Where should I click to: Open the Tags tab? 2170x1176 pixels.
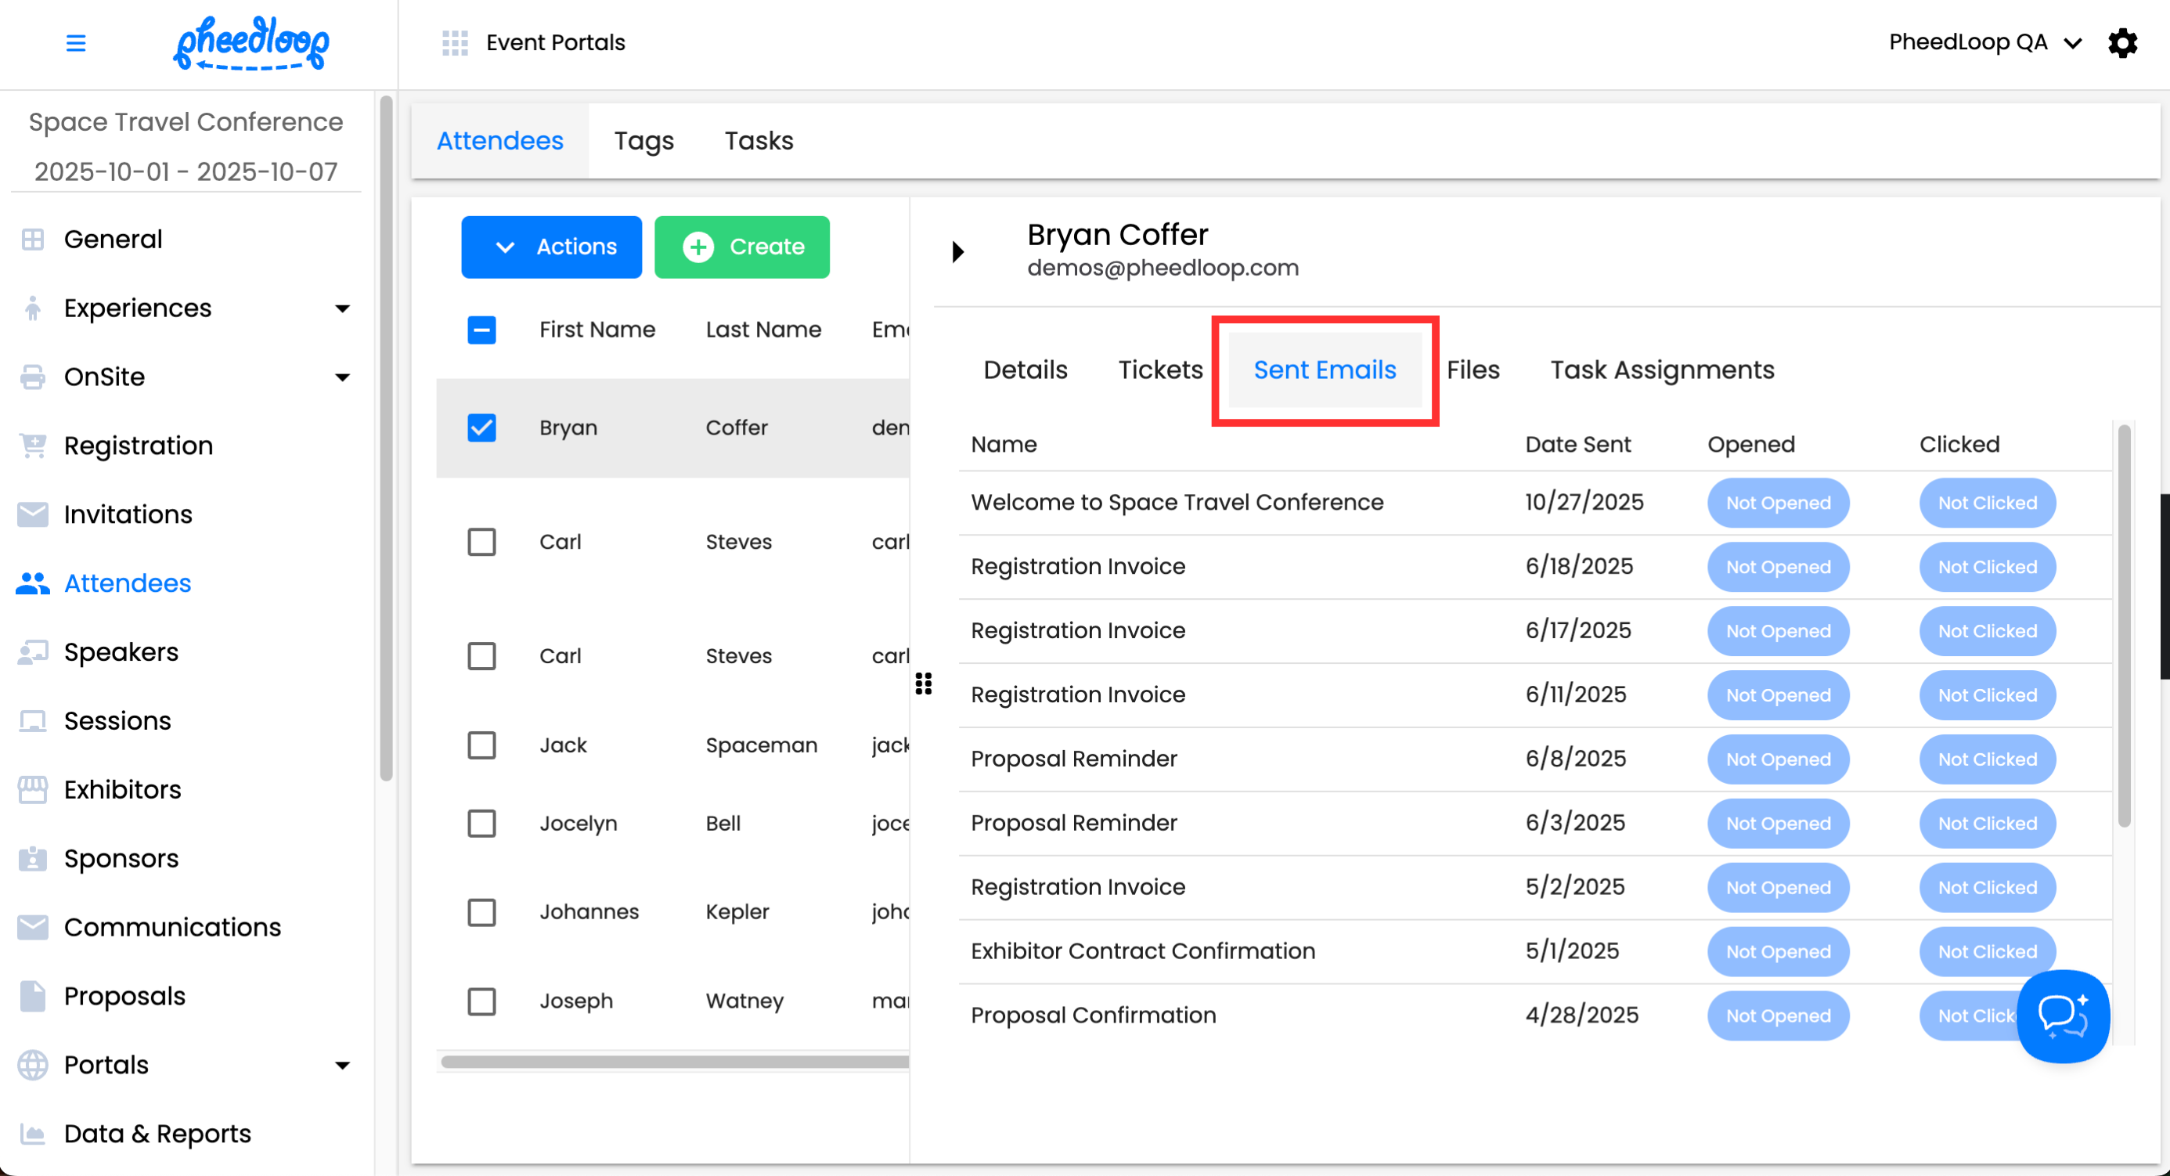(643, 141)
